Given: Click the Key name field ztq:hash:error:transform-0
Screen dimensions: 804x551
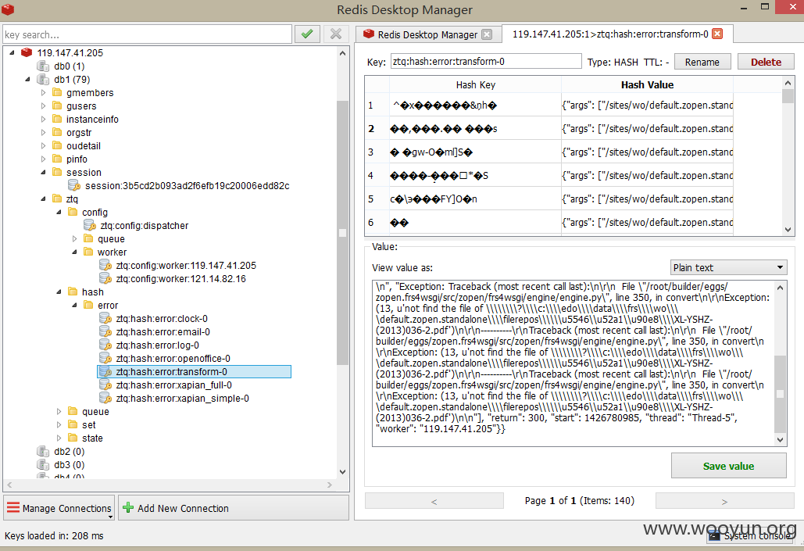Looking at the screenshot, I should coord(486,62).
